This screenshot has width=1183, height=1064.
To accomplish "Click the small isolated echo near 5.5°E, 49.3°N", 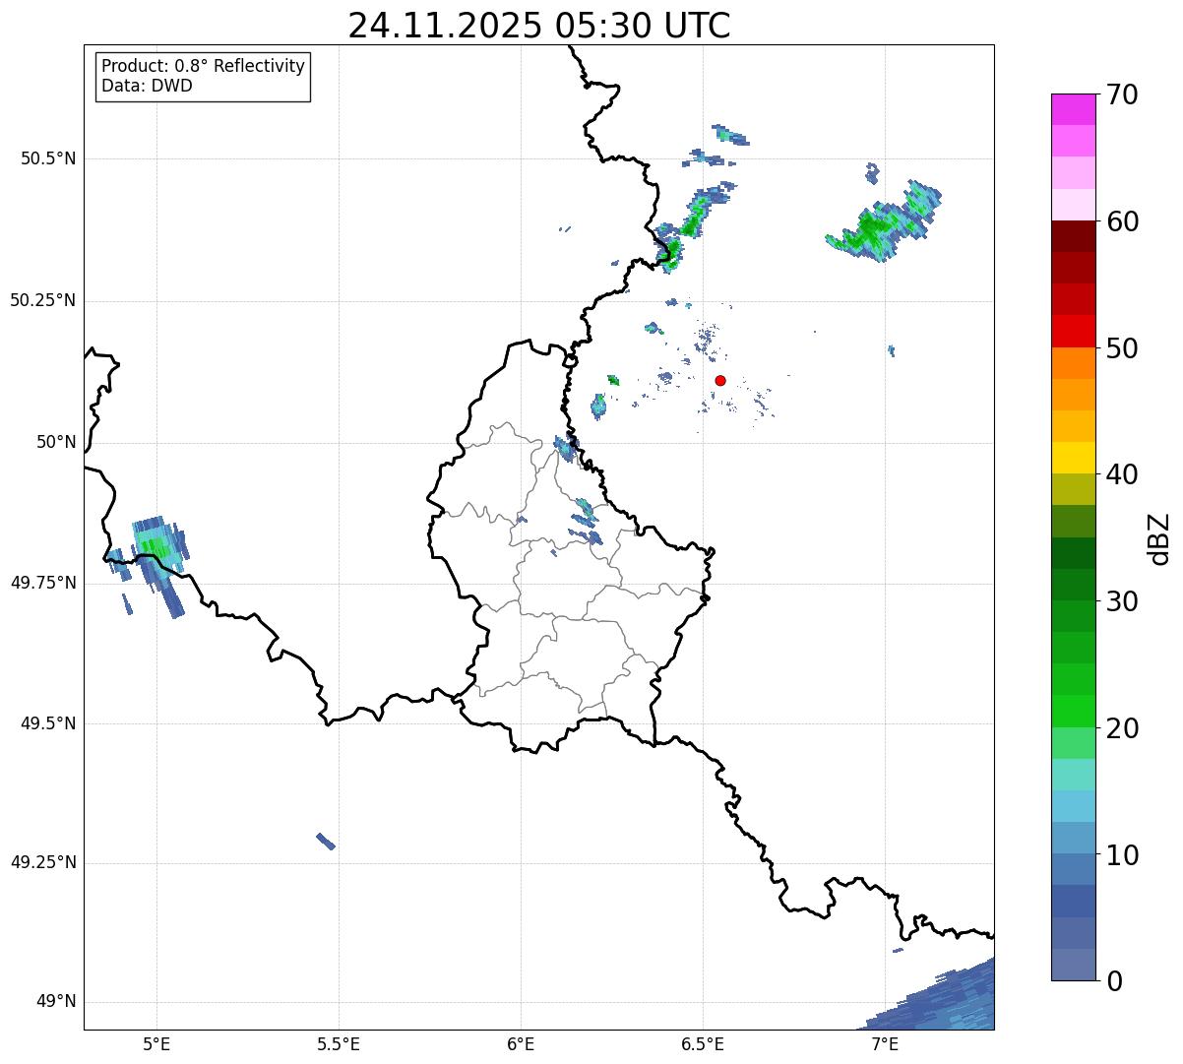I will (x=326, y=842).
